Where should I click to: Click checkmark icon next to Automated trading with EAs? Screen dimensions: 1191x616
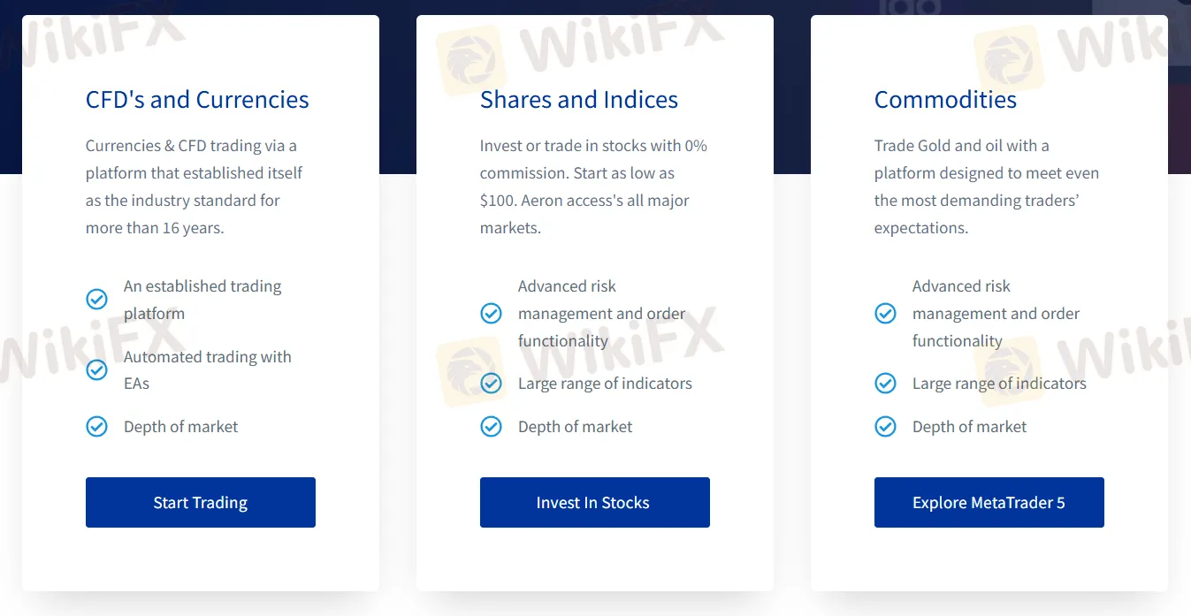96,370
